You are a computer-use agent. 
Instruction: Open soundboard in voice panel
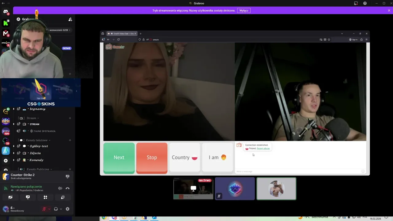click(x=63, y=197)
